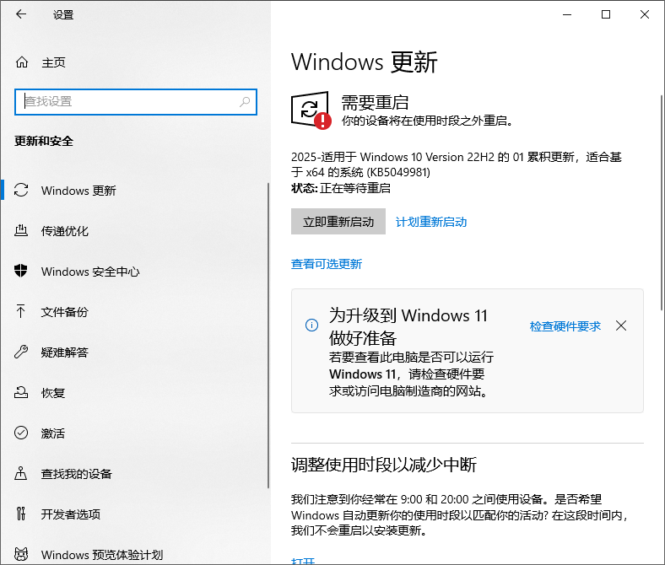Screen dimensions: 665x565
Task: Click the update status icon with red alert
Action: (311, 110)
